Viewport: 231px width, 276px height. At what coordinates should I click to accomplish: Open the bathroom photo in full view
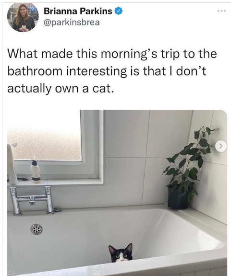pyautogui.click(x=117, y=193)
